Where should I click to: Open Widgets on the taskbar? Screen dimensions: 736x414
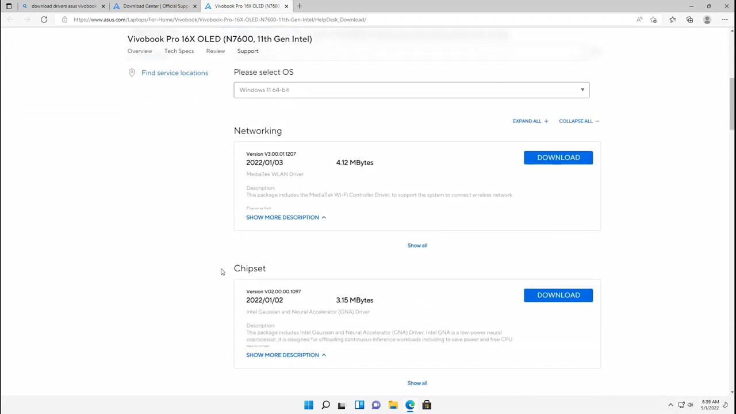click(x=359, y=405)
